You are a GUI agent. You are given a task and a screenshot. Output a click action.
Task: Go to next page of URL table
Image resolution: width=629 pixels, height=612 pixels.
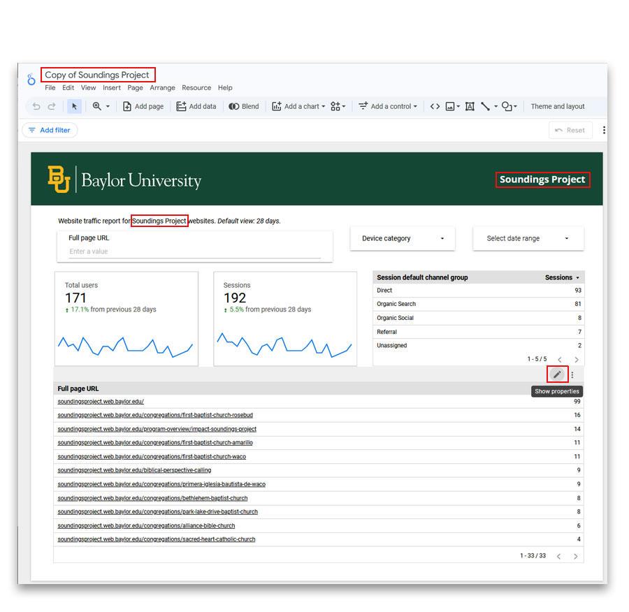tap(576, 556)
